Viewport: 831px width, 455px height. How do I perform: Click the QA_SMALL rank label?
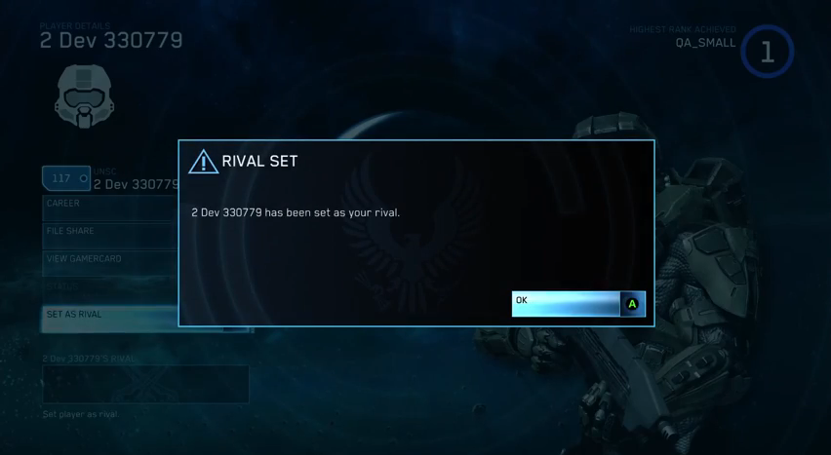click(705, 43)
